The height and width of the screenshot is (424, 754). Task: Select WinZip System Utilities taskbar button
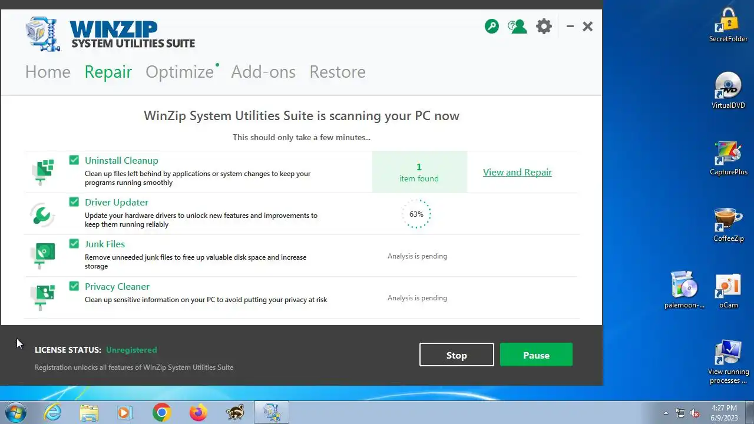(x=272, y=412)
